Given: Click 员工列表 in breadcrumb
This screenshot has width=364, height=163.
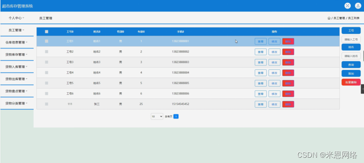Looking at the screenshot, I should pos(353,18).
